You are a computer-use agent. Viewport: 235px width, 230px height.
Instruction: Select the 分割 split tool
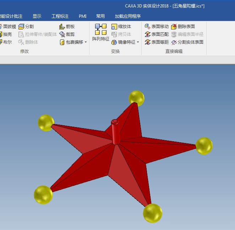coord(26,27)
